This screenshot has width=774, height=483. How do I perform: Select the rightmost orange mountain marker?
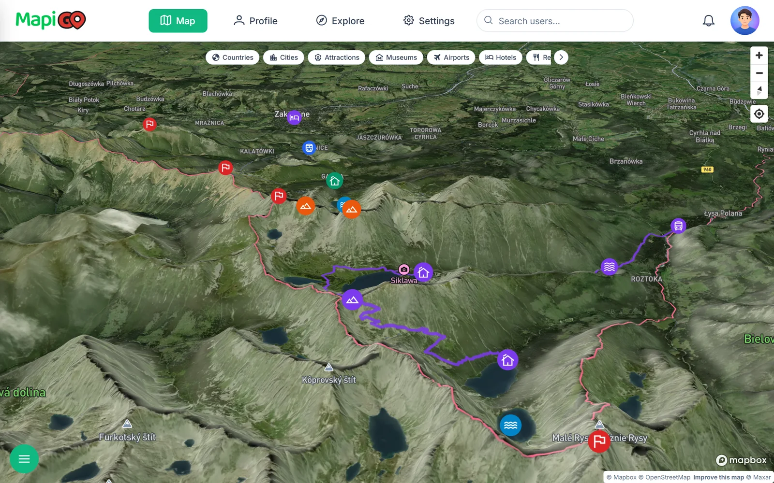coord(351,209)
